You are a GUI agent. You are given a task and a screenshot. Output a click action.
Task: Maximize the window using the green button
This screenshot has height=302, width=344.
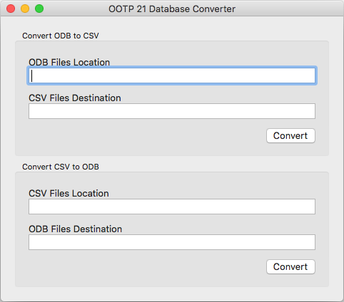pos(39,9)
